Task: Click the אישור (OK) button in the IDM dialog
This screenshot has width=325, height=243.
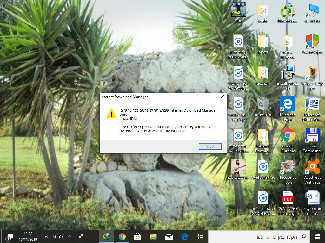Action: (210, 147)
